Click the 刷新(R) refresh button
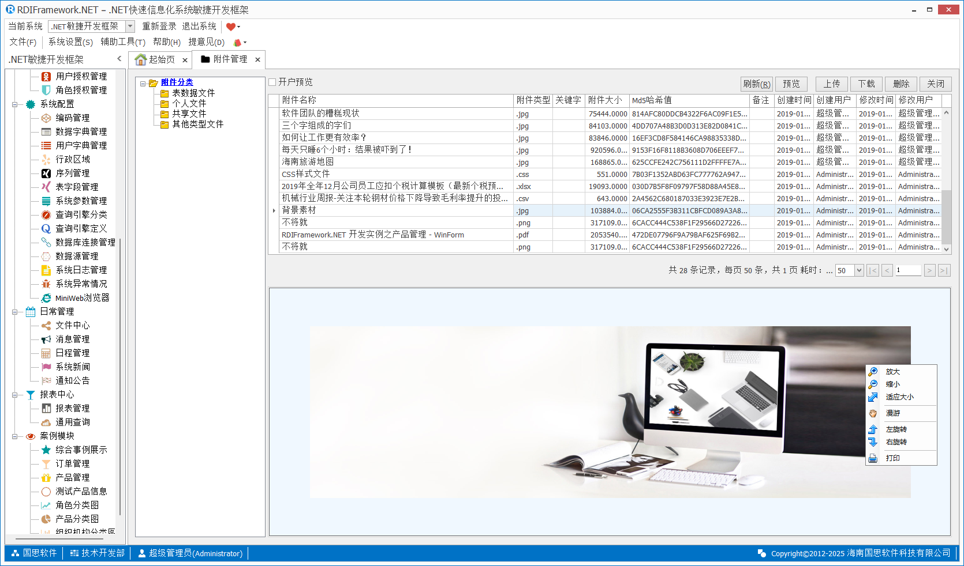This screenshot has width=964, height=566. [756, 84]
